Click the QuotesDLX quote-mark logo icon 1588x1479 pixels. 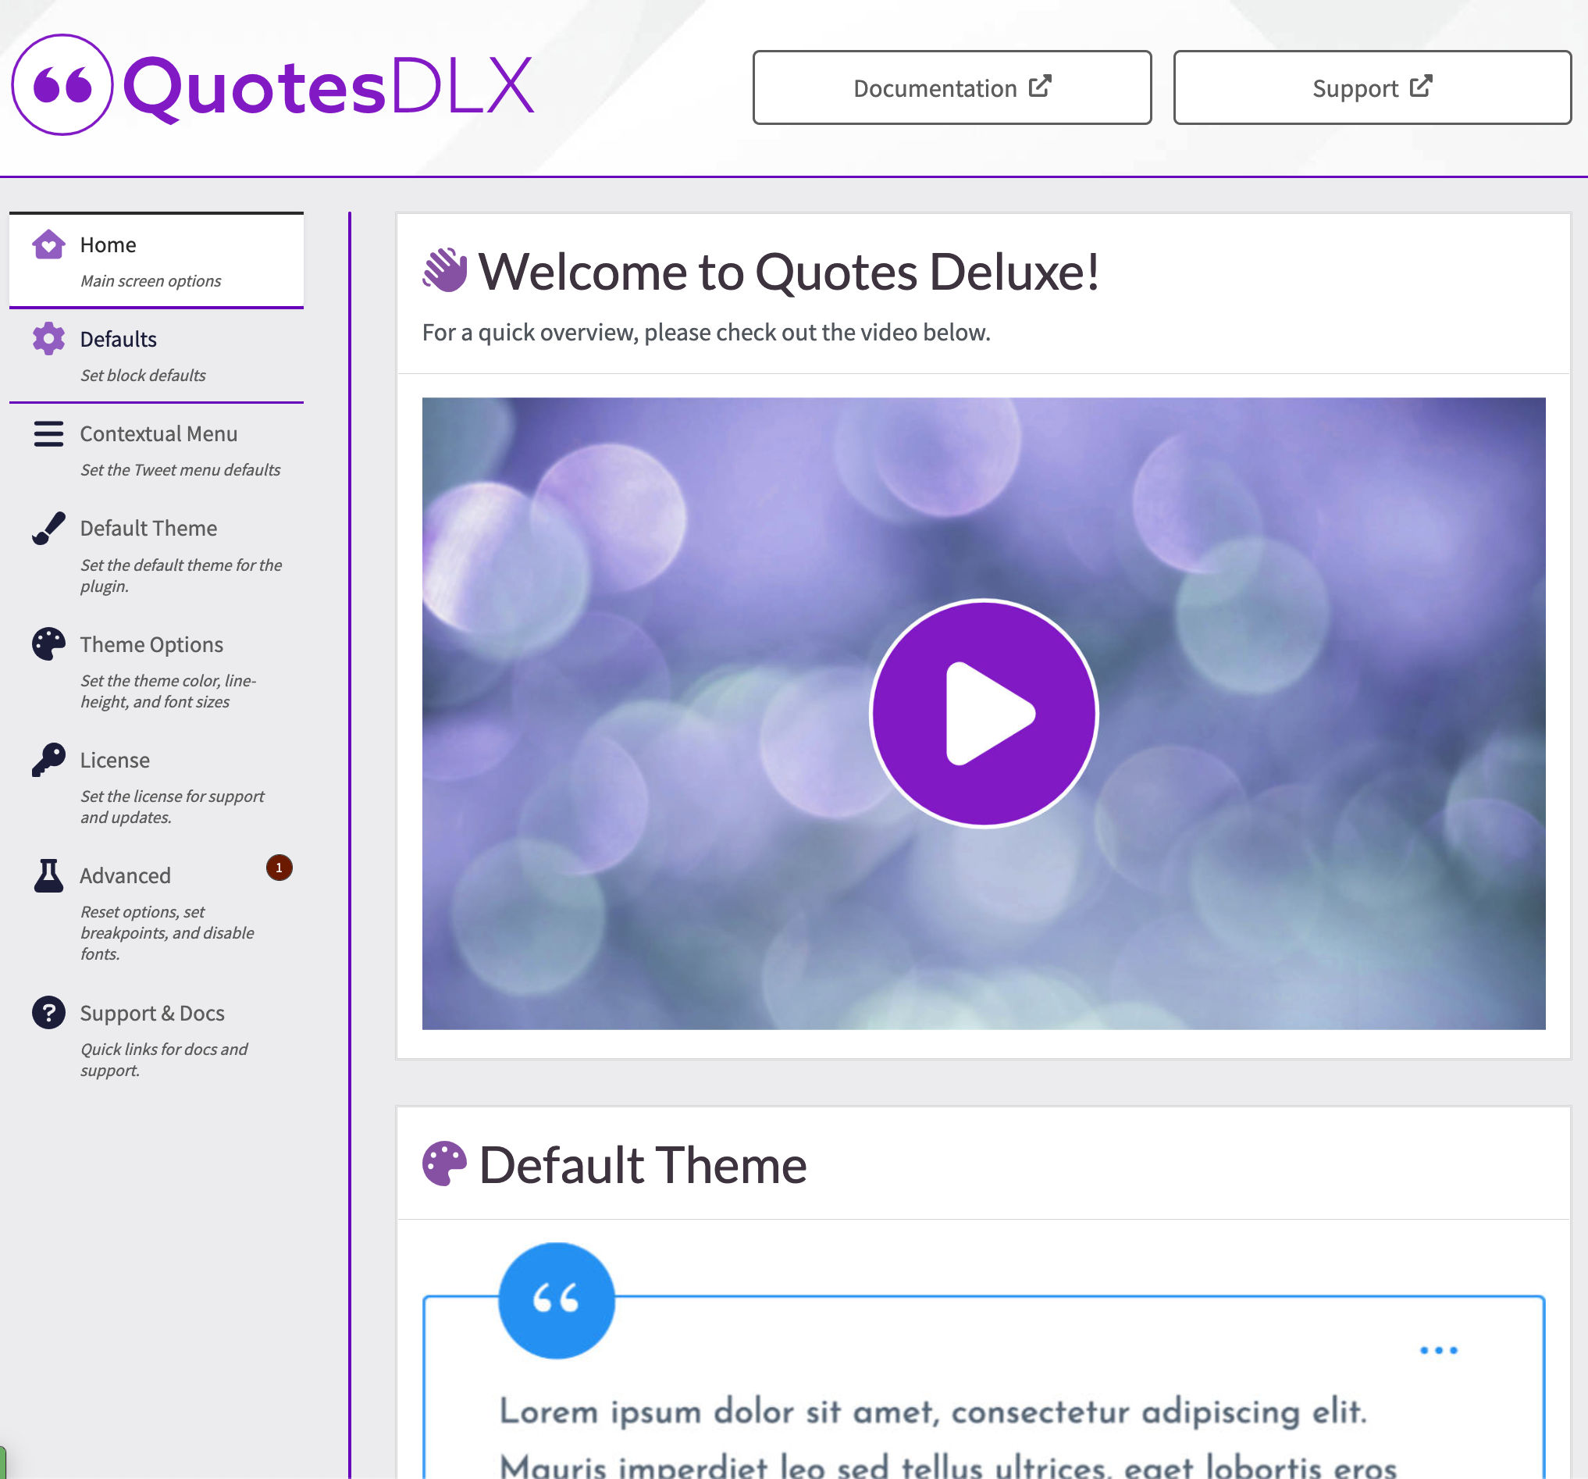coord(62,84)
